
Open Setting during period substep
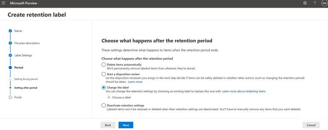click(26, 79)
